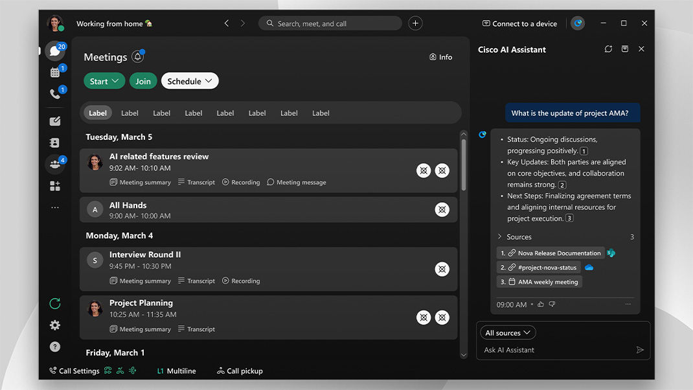Image resolution: width=693 pixels, height=390 pixels.
Task: Open Transcript for Interview Round II
Action: click(x=196, y=281)
